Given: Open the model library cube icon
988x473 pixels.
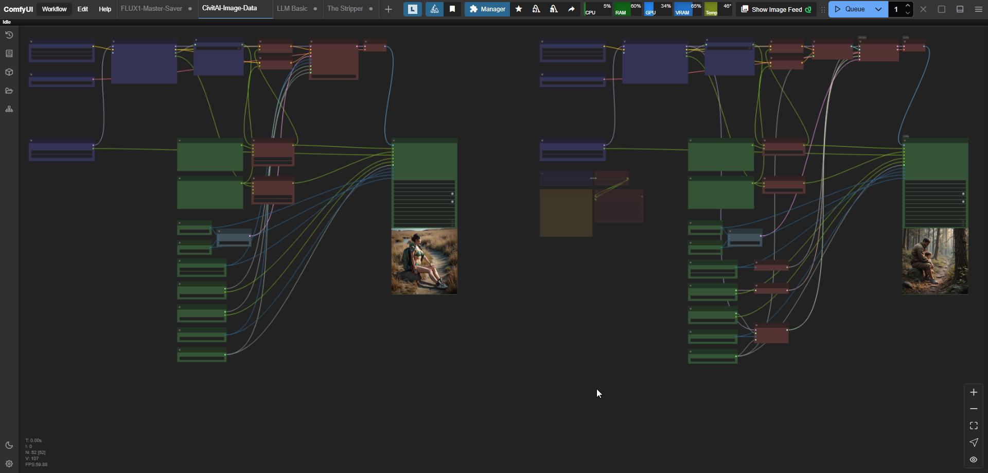Looking at the screenshot, I should 9,72.
